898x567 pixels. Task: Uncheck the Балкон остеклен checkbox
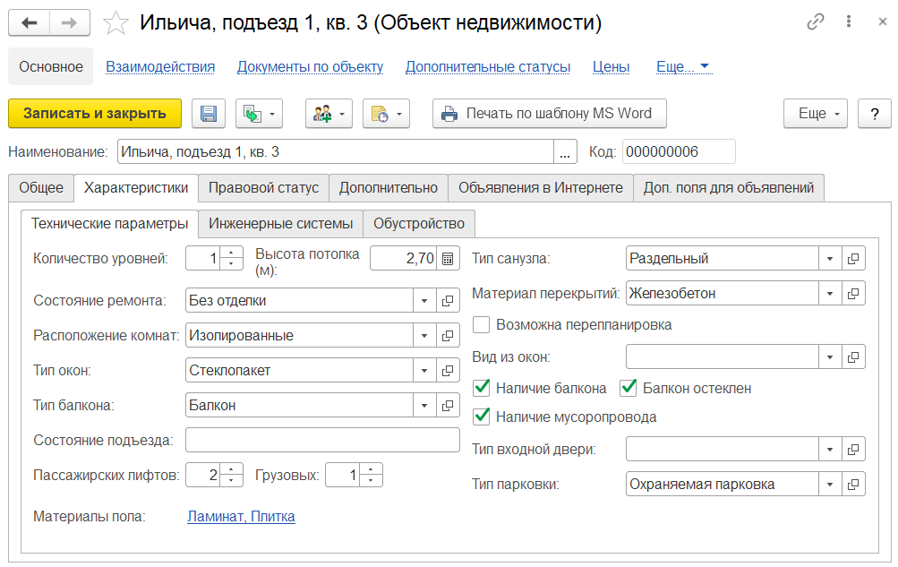629,388
